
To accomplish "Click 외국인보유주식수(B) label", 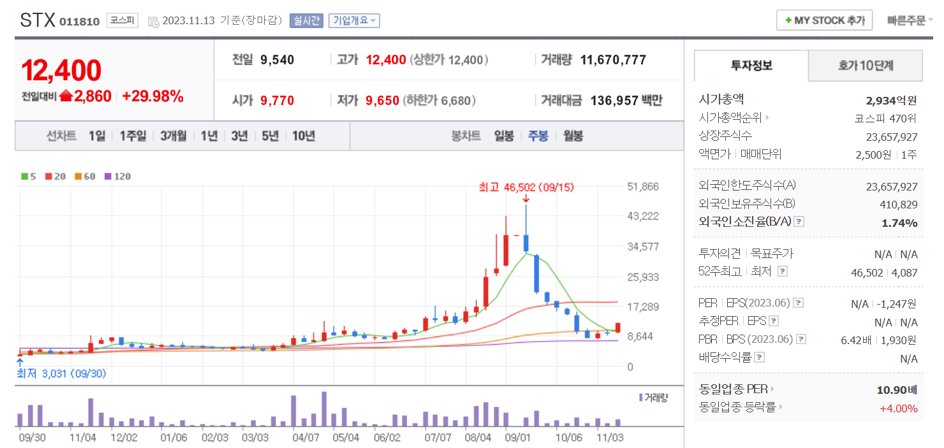I will 748,204.
